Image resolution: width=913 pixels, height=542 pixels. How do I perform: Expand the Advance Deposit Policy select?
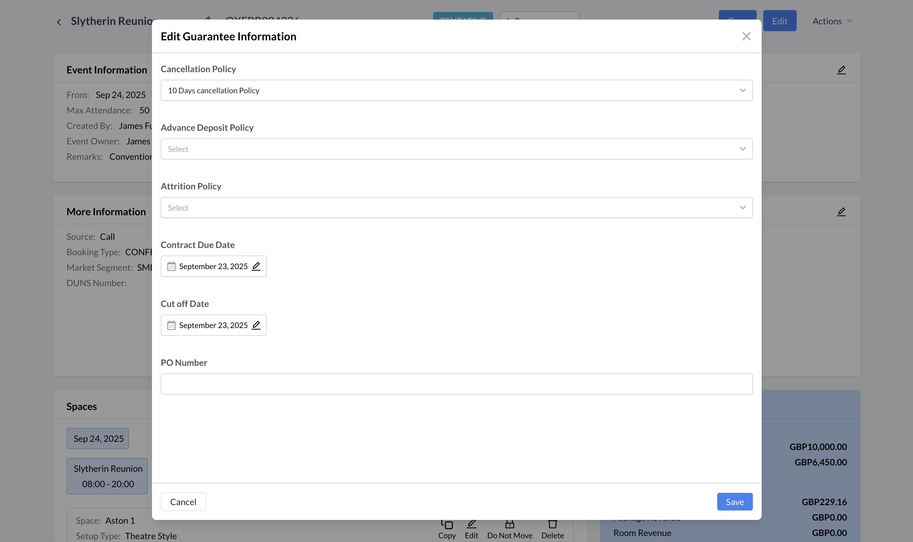[x=456, y=149]
